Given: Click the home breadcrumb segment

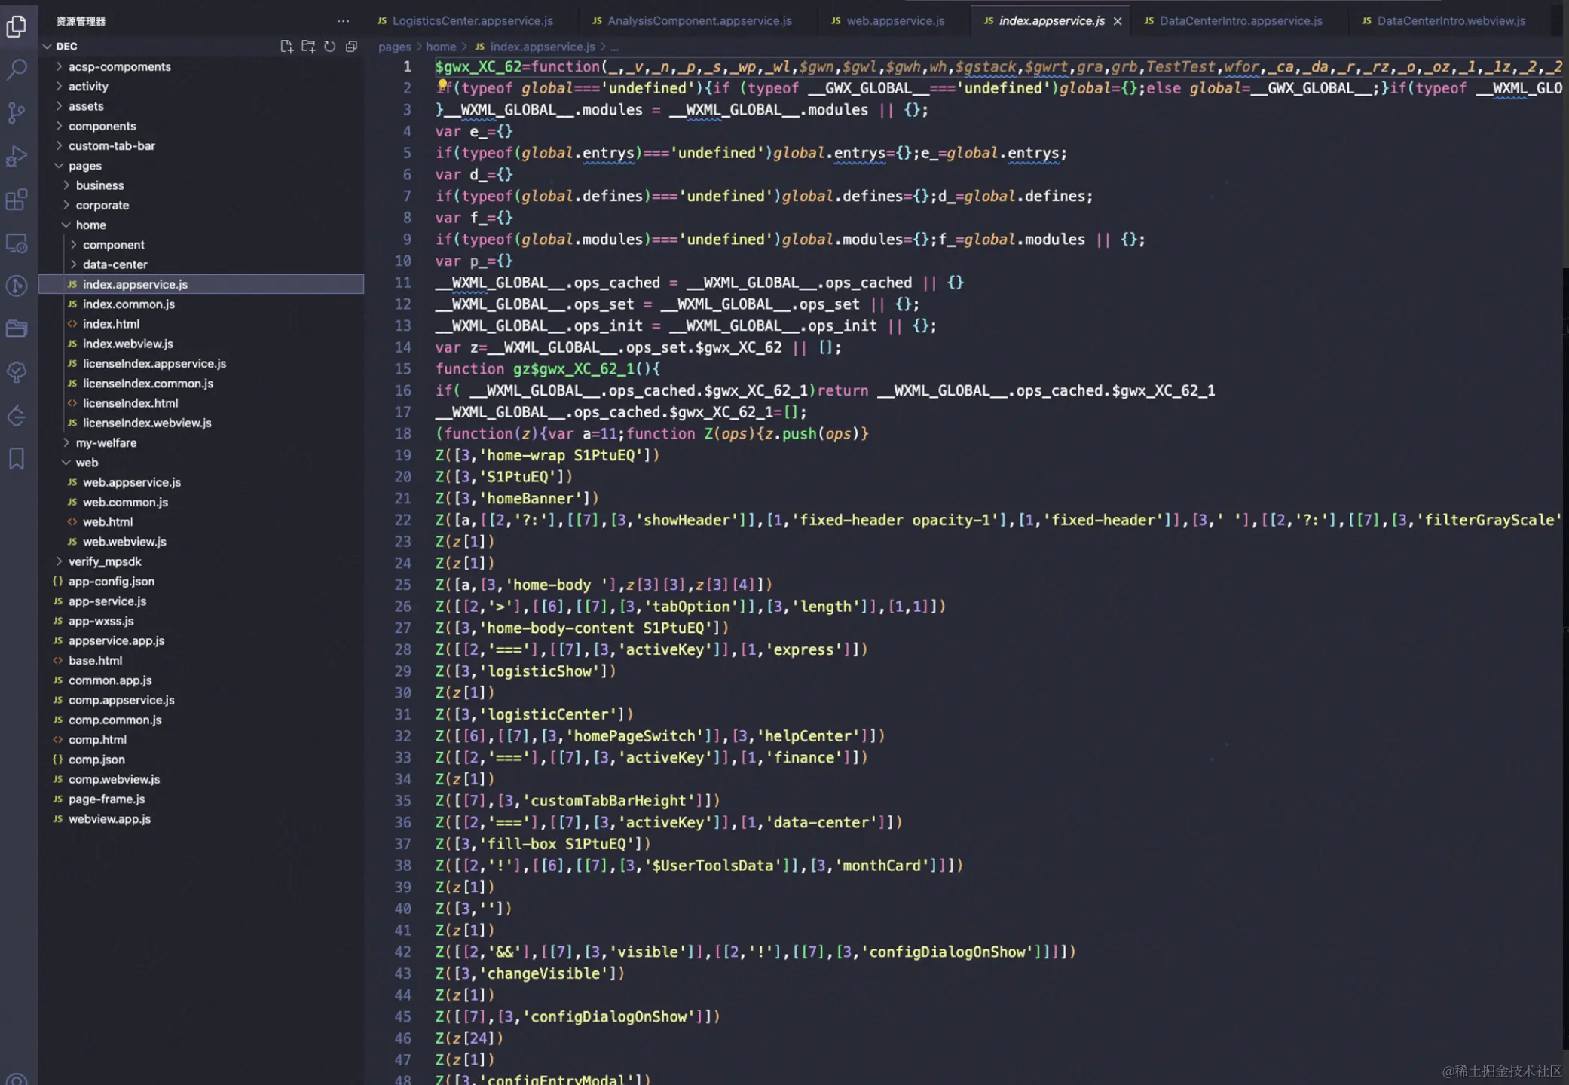Looking at the screenshot, I should tap(441, 47).
